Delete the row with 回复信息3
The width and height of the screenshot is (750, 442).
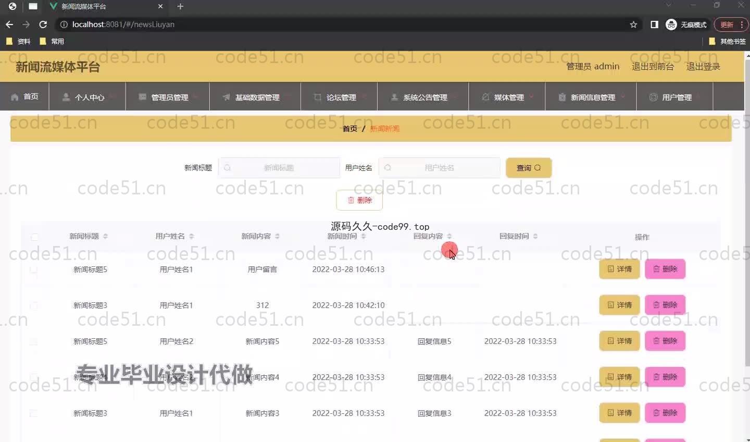[665, 413]
